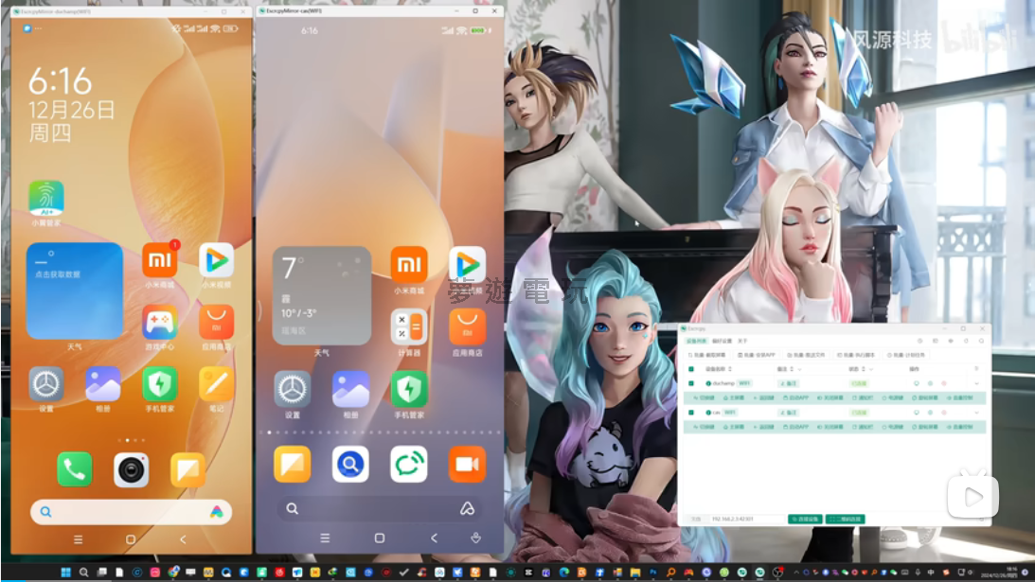Toggle the duchamp device checkbox in Escrcpy

[691, 383]
